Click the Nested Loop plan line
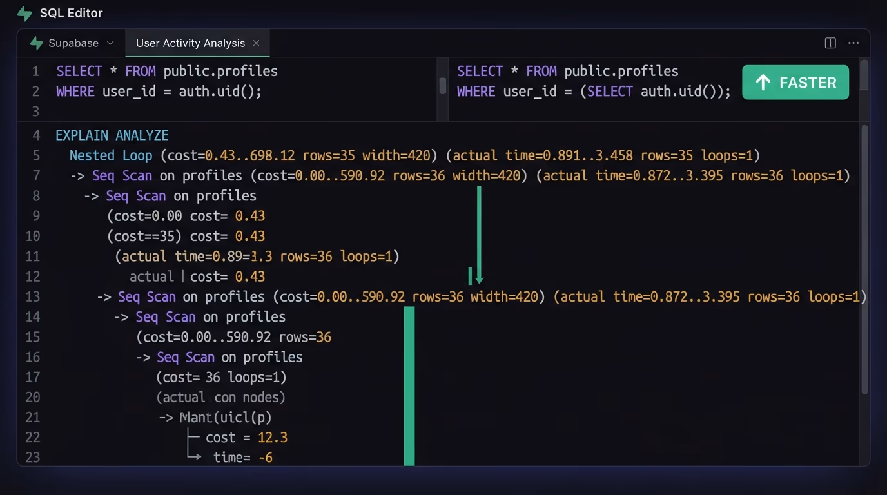Viewport: 887px width, 495px height. click(x=415, y=155)
